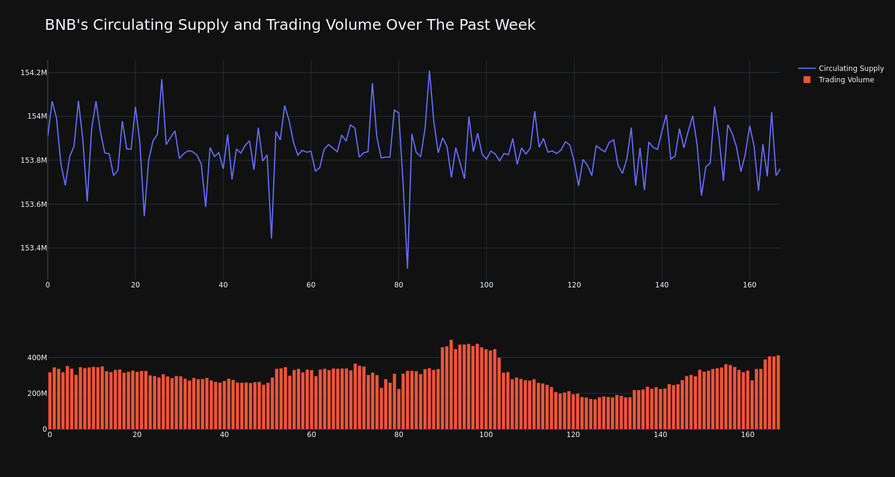This screenshot has width=895, height=477.
Task: Click the 153.6M y-axis label
Action: click(33, 204)
